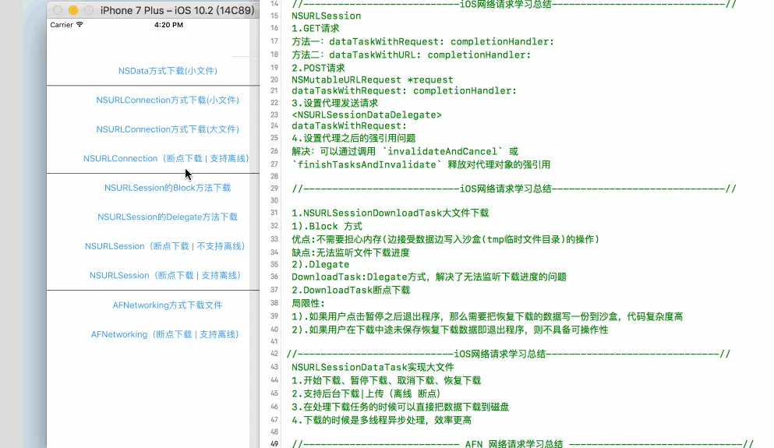Click line '方法一: dataTaskWithRequest: completionHandler:'
The image size is (774, 448).
[423, 41]
